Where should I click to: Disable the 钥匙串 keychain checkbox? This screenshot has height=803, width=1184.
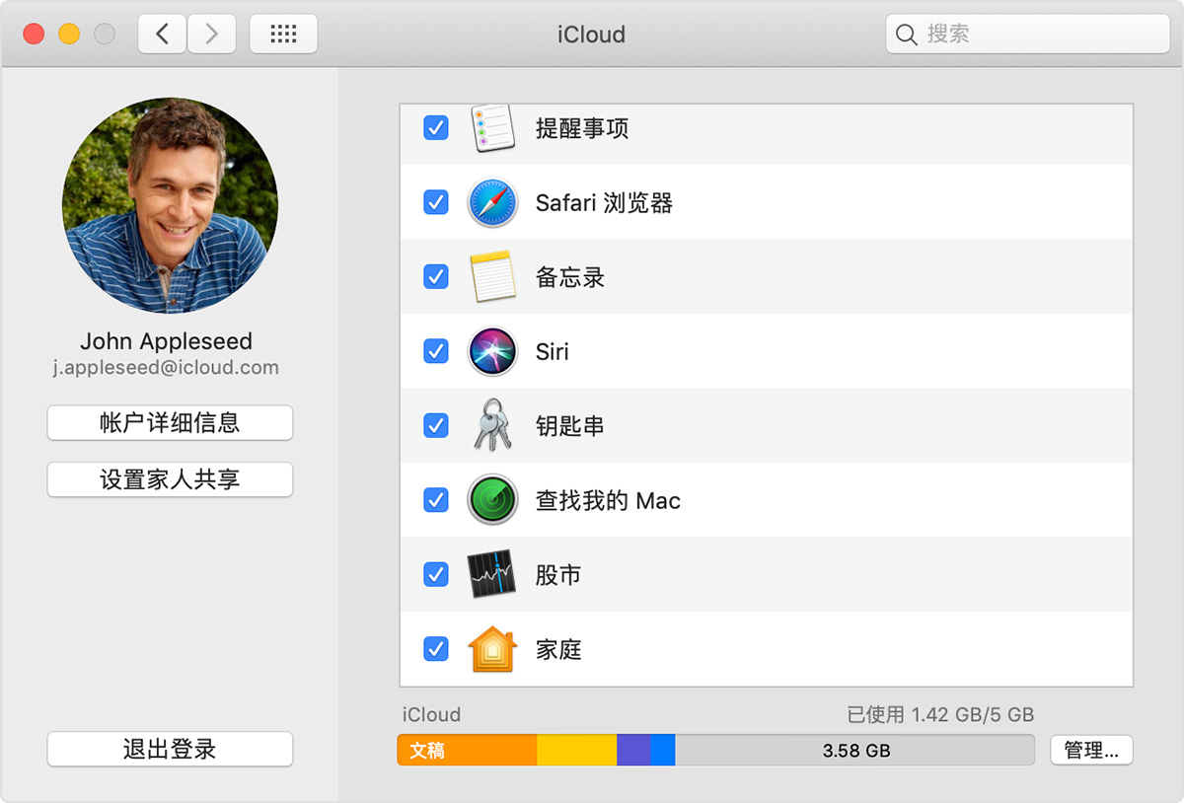click(x=435, y=425)
